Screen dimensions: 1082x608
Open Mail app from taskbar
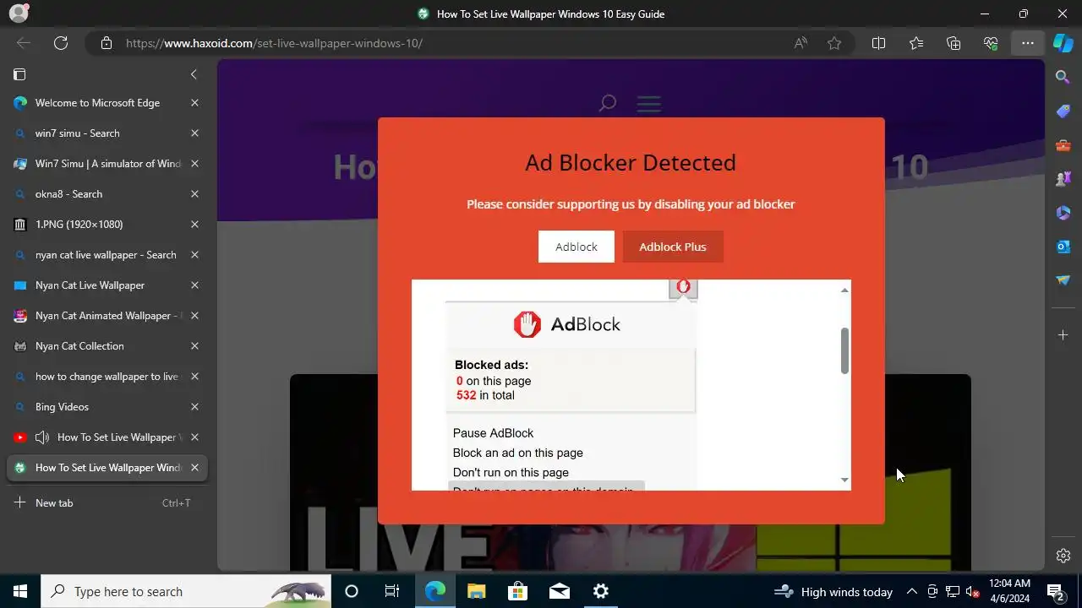pyautogui.click(x=559, y=591)
